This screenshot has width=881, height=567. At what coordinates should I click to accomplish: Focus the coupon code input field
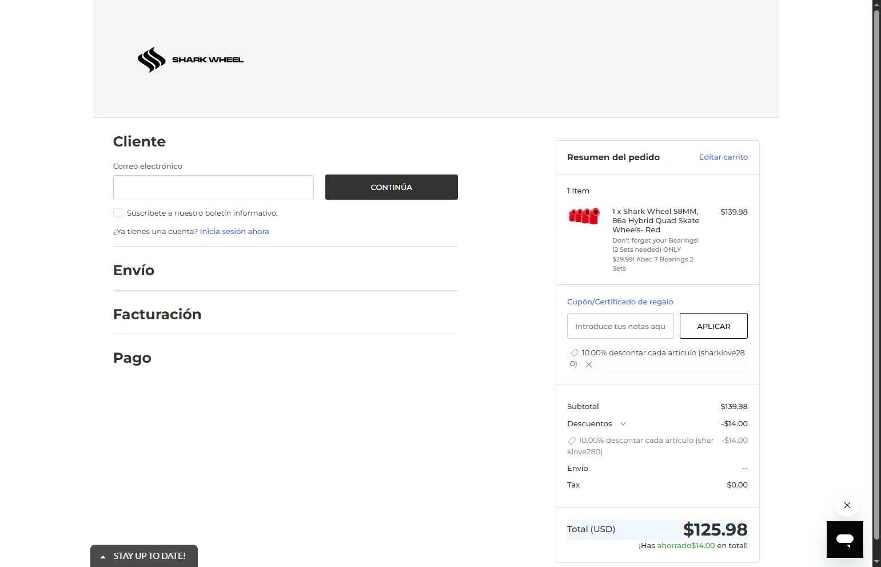click(x=620, y=326)
